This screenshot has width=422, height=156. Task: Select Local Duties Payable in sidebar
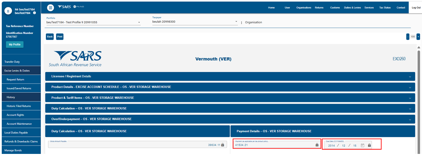click(20, 133)
